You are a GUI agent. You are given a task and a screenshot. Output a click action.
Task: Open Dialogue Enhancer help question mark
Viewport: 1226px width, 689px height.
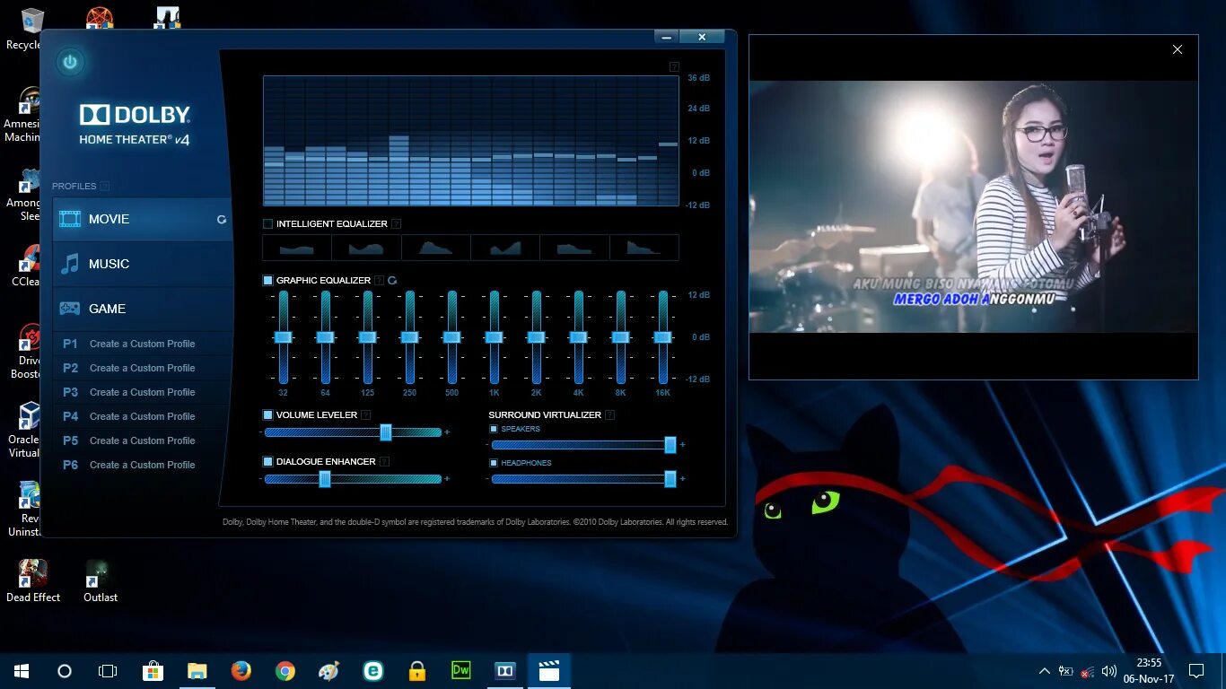pyautogui.click(x=384, y=461)
